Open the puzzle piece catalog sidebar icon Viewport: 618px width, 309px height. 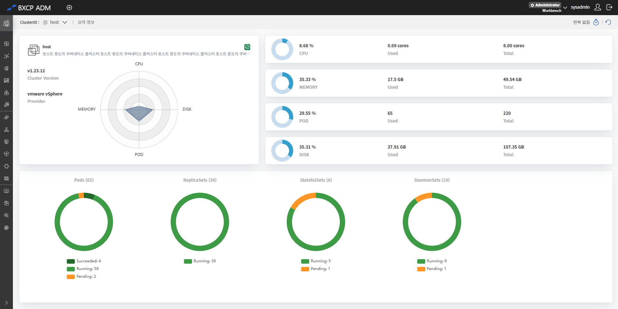coord(6,105)
